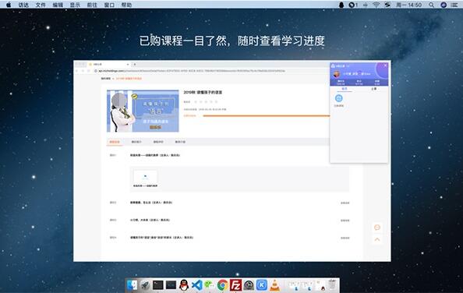Click the user avatar in the purple panel
The width and height of the screenshot is (463, 293).
(x=336, y=74)
